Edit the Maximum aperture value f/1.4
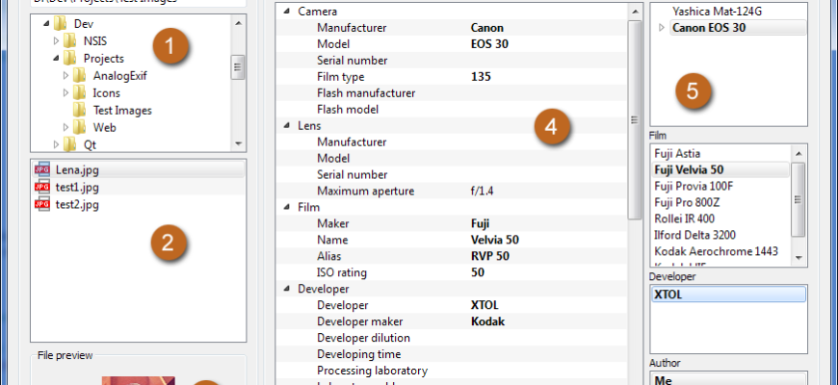 pyautogui.click(x=482, y=192)
